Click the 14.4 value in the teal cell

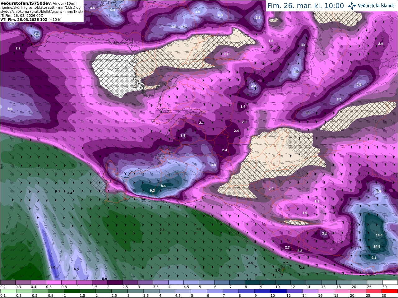point(379,235)
